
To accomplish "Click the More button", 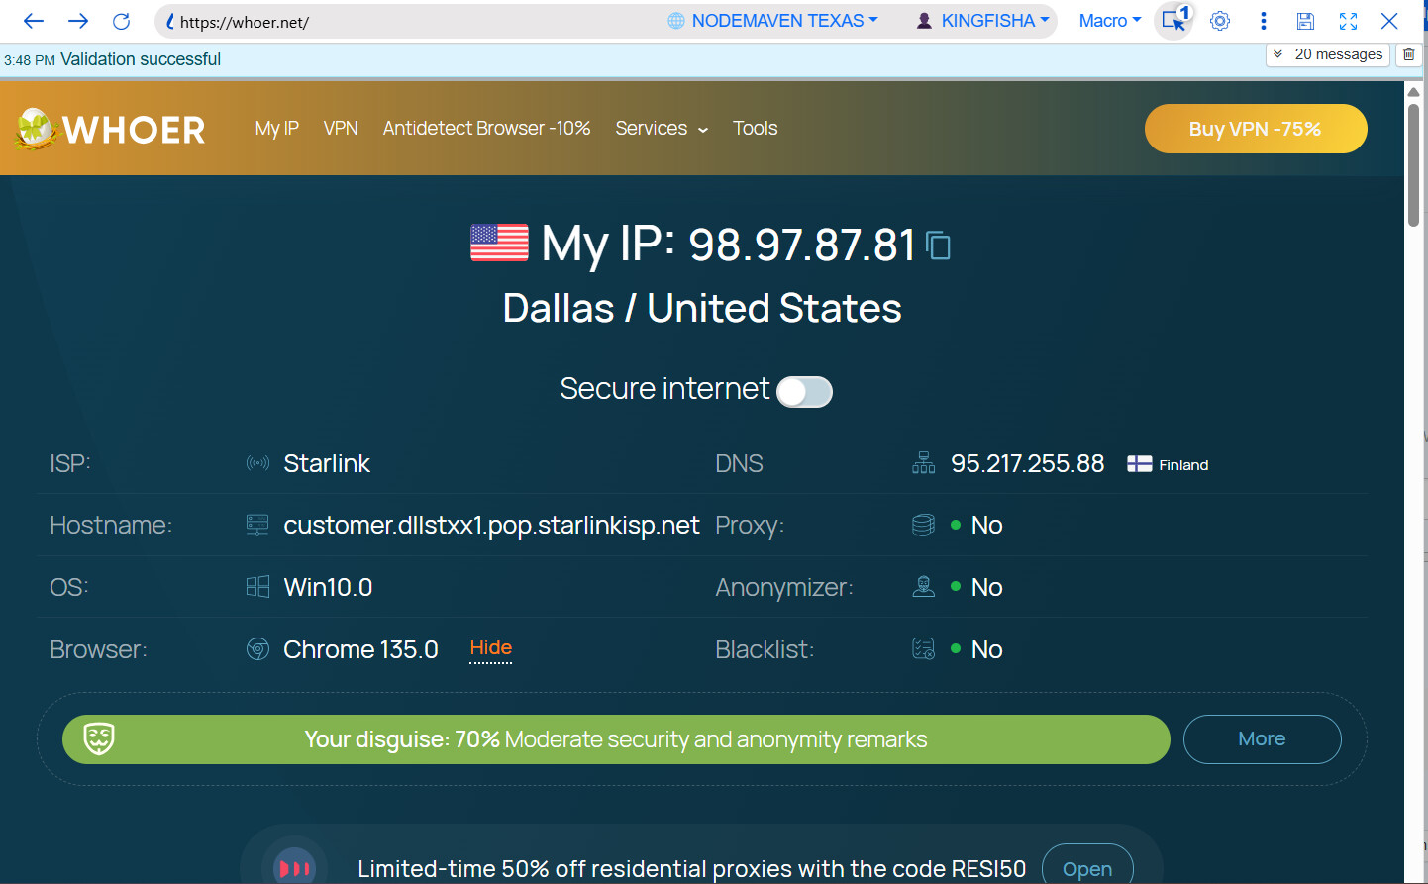I will pos(1262,739).
